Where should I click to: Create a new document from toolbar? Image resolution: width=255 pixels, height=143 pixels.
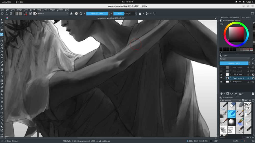2,14
